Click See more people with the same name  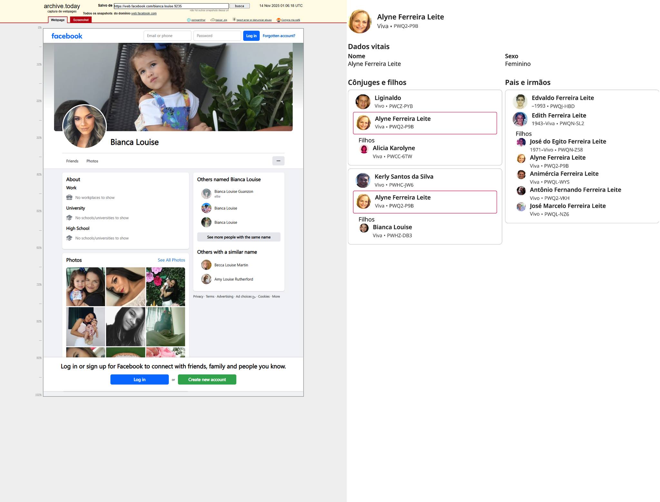(238, 237)
